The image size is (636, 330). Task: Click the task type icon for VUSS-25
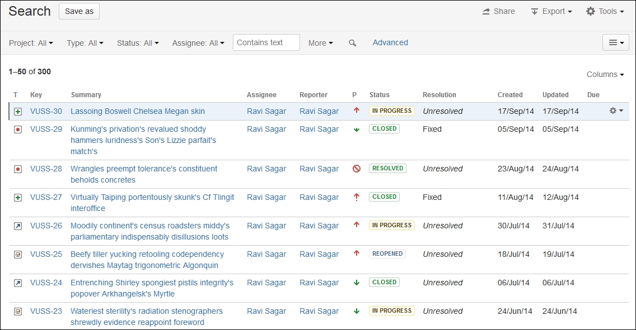(18, 255)
